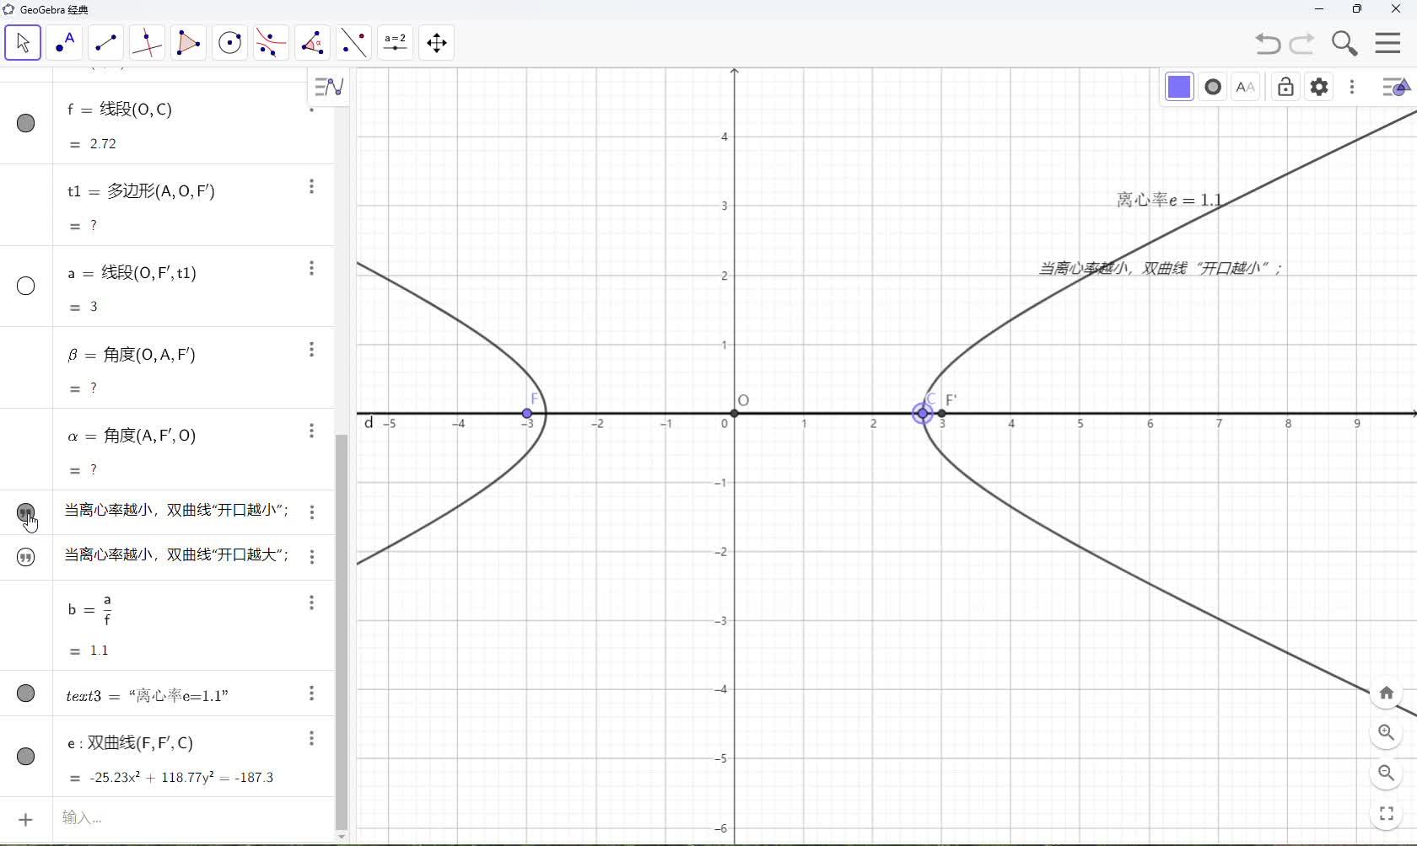Screen dimensions: 1417x846
Task: Select the Perpendicular Line tool
Action: 147,43
